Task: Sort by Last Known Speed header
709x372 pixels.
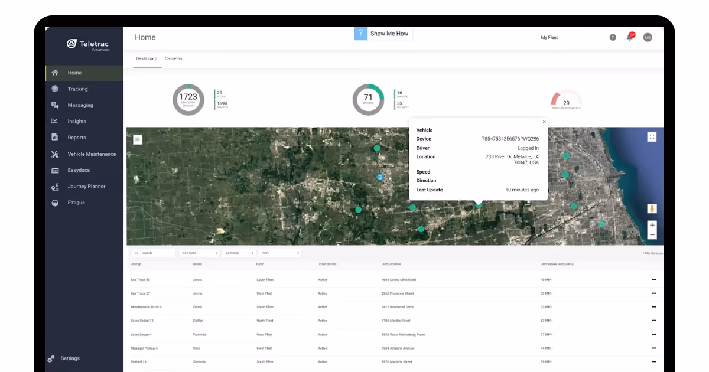Action: pyautogui.click(x=557, y=265)
